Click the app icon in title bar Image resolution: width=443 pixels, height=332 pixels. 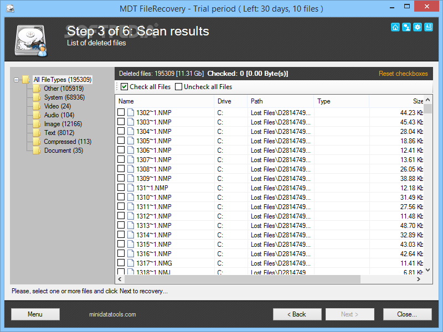pos(11,8)
